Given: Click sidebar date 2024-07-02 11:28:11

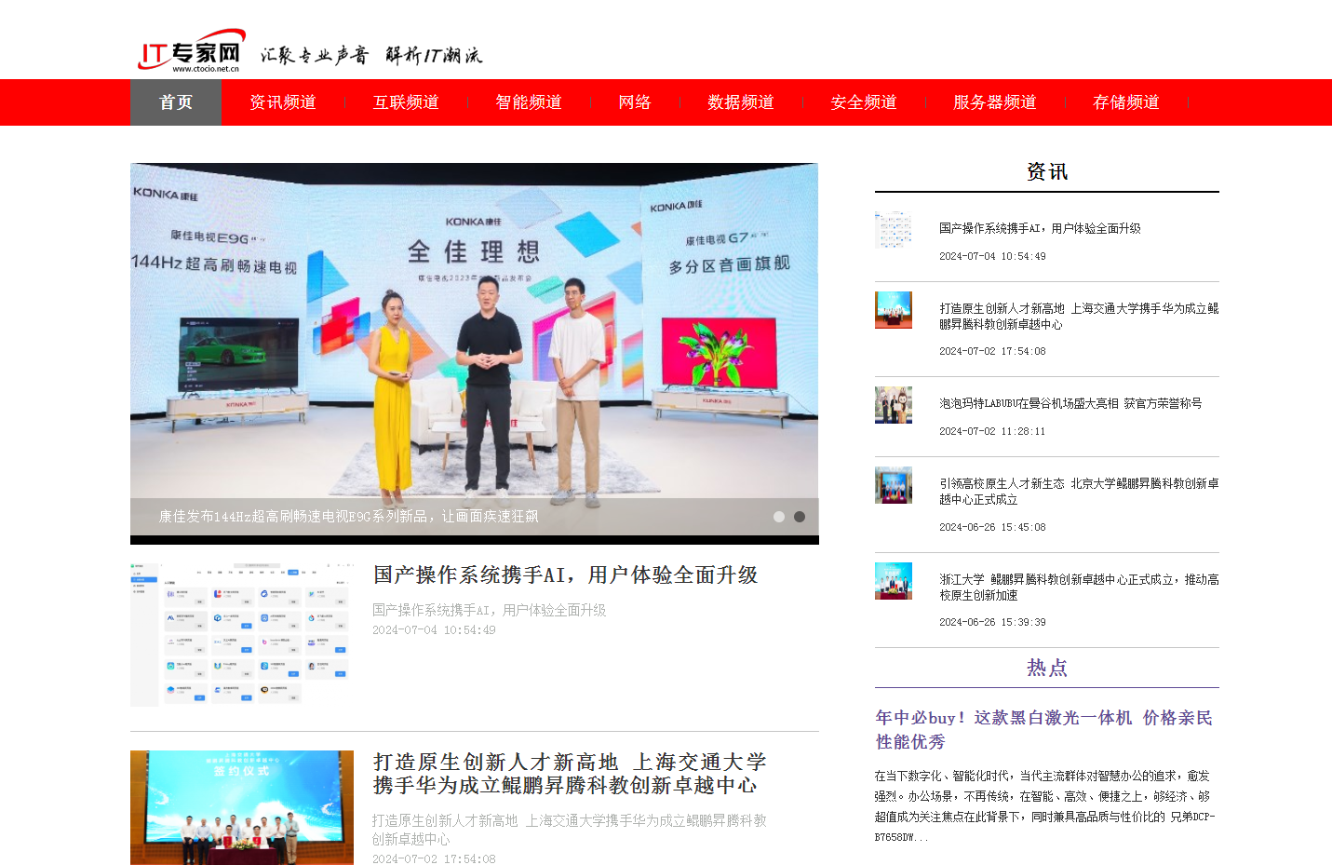Looking at the screenshot, I should pyautogui.click(x=992, y=432).
